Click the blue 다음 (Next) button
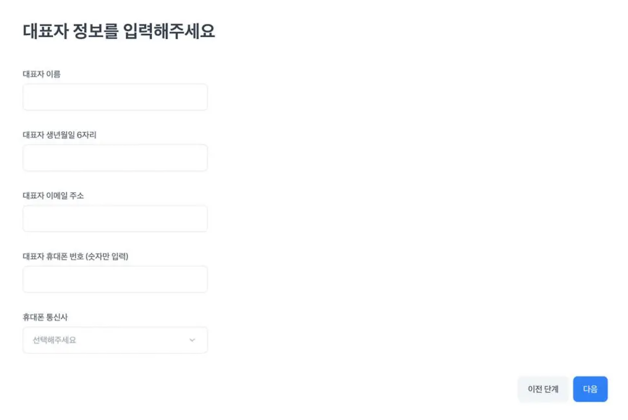Viewport: 628px width, 420px height. point(590,389)
